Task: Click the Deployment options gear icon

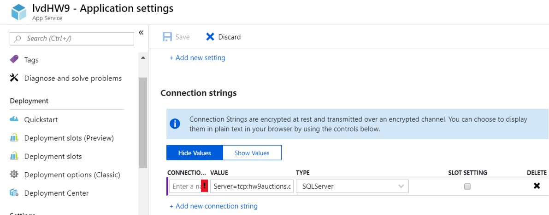Action: pyautogui.click(x=14, y=175)
